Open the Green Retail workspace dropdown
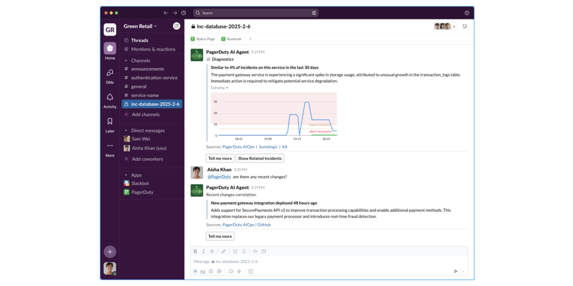This screenshot has width=573, height=286. pos(140,26)
